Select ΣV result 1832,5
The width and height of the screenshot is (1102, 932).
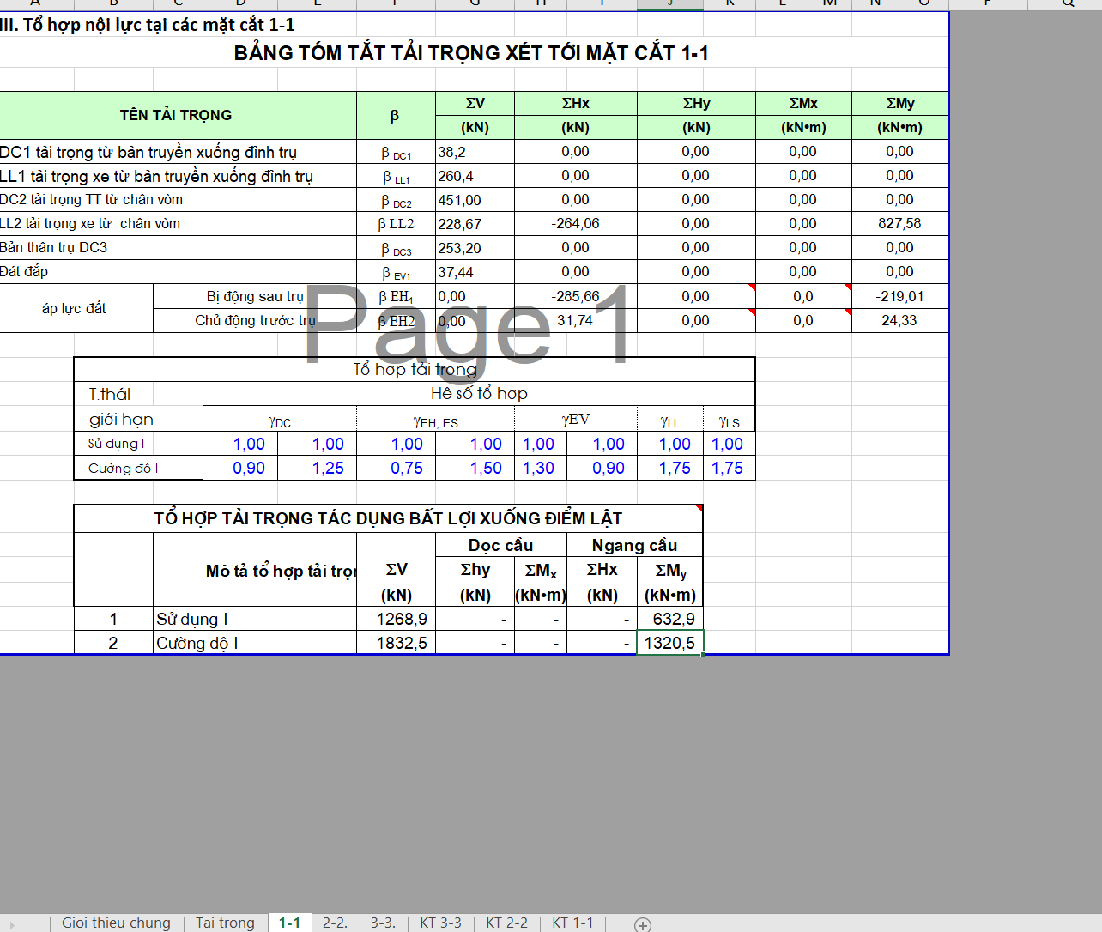[x=396, y=643]
